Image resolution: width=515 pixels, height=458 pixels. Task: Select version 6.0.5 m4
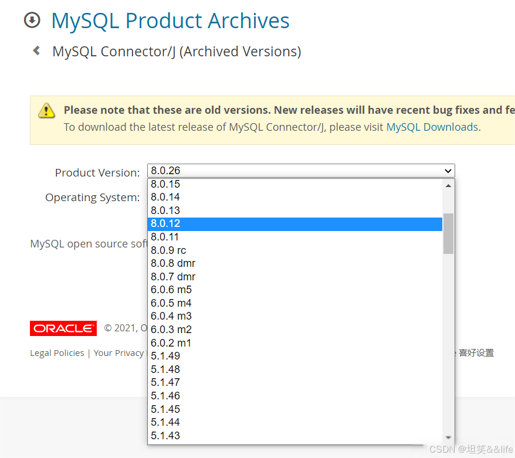click(x=295, y=303)
